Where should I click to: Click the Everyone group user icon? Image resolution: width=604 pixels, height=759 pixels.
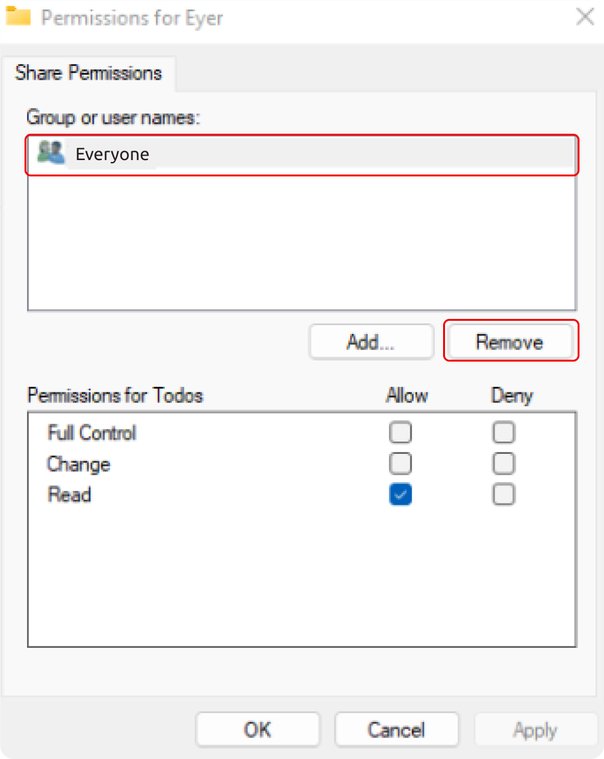coord(51,153)
